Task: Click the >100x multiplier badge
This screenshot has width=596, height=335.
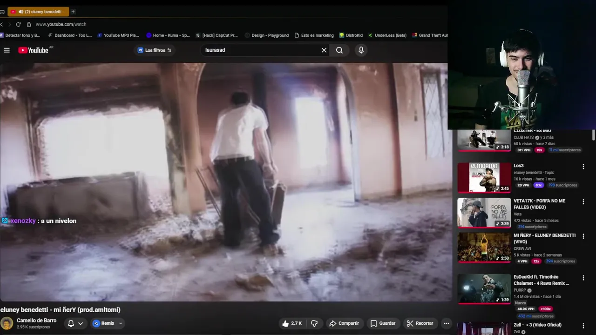Action: click(x=546, y=309)
